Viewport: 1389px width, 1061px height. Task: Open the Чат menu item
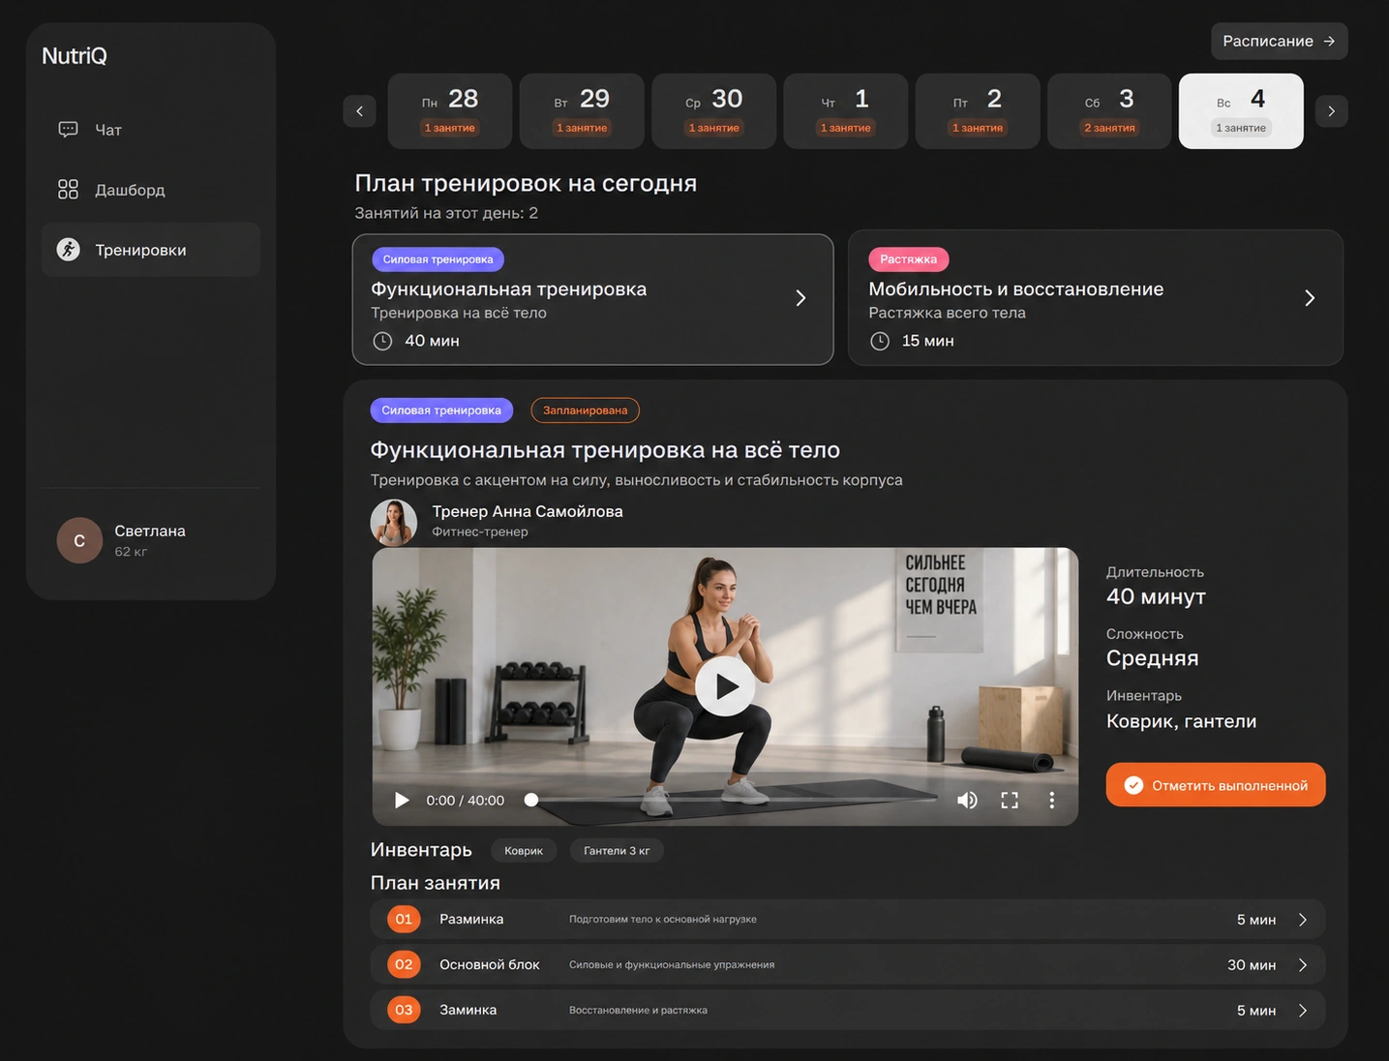click(x=151, y=130)
